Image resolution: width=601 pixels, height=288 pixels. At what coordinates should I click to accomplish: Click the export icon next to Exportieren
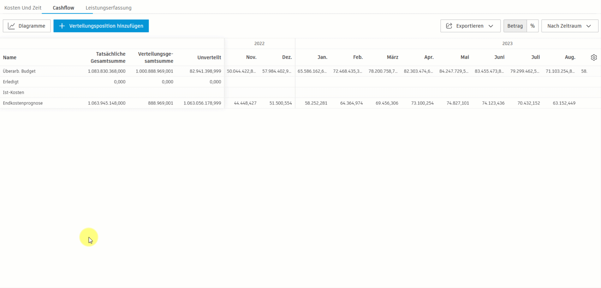[449, 26]
